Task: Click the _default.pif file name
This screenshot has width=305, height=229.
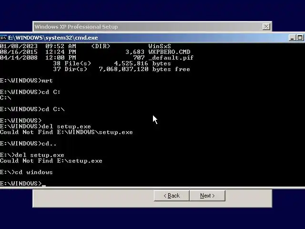Action: 171,58
